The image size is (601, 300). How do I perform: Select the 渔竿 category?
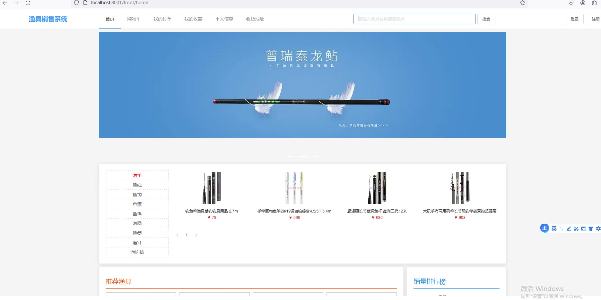click(x=137, y=175)
